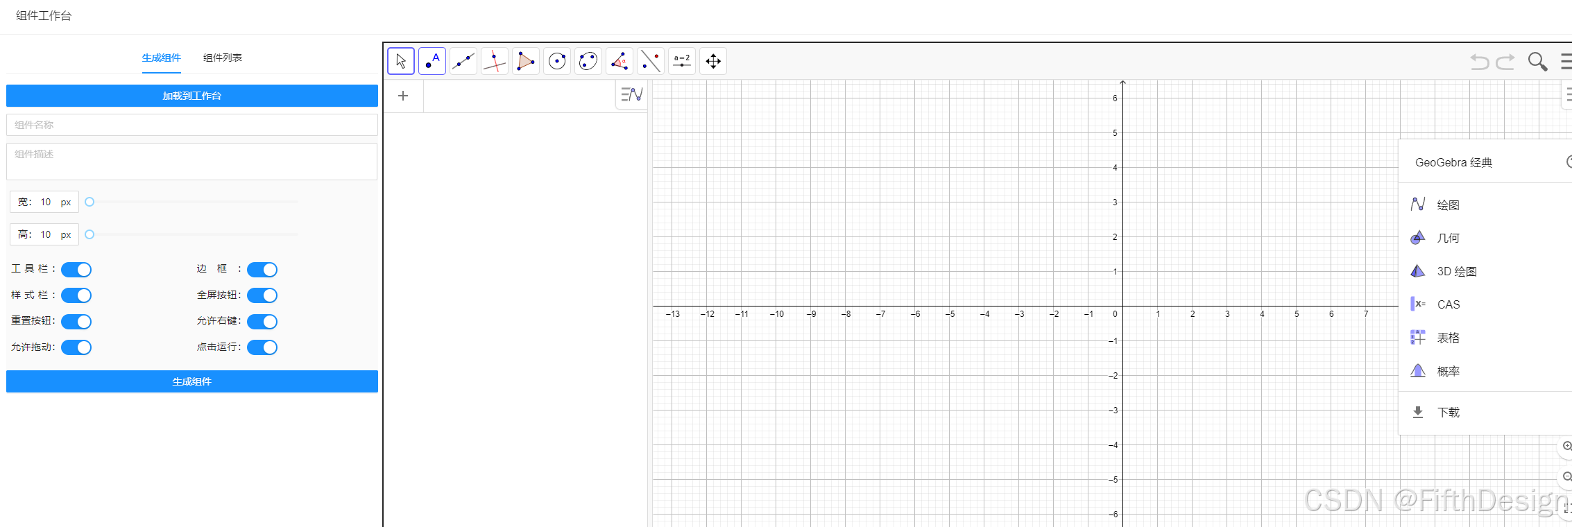Image resolution: width=1572 pixels, height=527 pixels.
Task: Select the Move Graphics View tool
Action: pyautogui.click(x=713, y=61)
